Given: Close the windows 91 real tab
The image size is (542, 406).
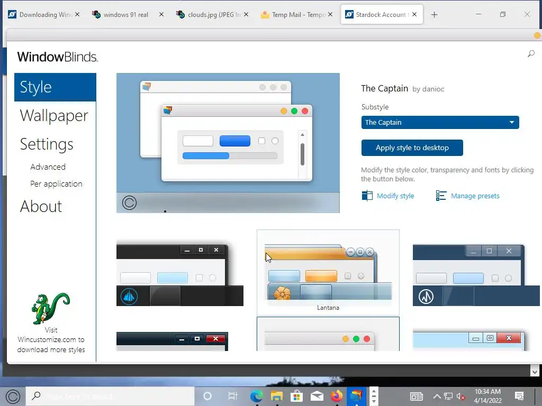Looking at the screenshot, I should click(x=161, y=14).
